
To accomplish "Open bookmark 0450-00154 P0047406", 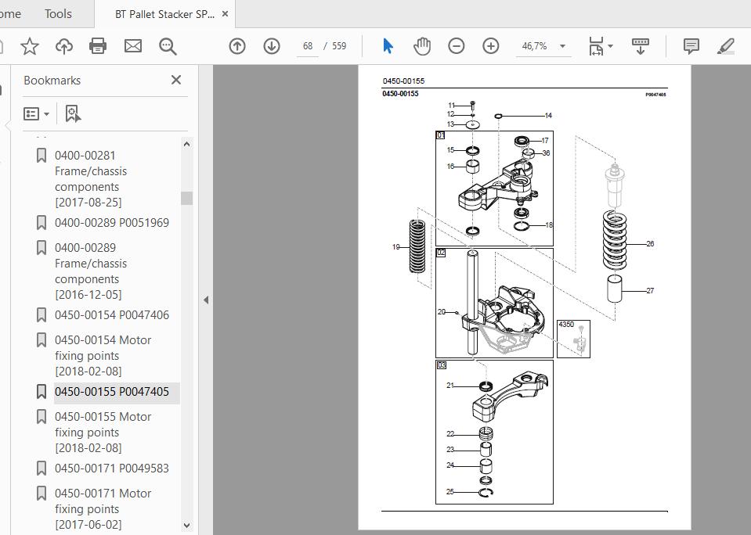I will pos(112,315).
